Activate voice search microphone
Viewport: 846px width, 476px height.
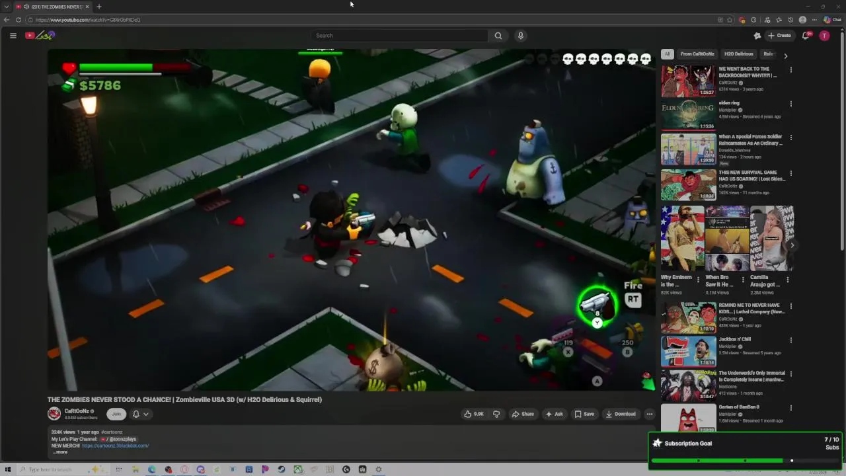[521, 36]
